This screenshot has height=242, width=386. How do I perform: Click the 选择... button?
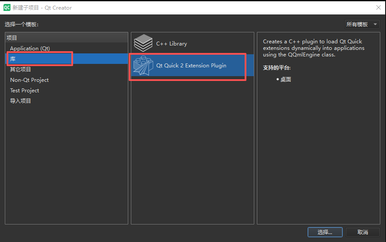click(325, 232)
